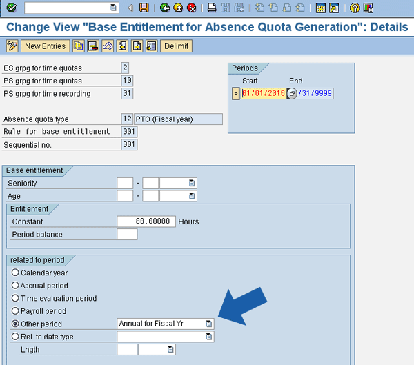Choose the Payroll period radio button
The height and width of the screenshot is (365, 414).
tap(15, 311)
